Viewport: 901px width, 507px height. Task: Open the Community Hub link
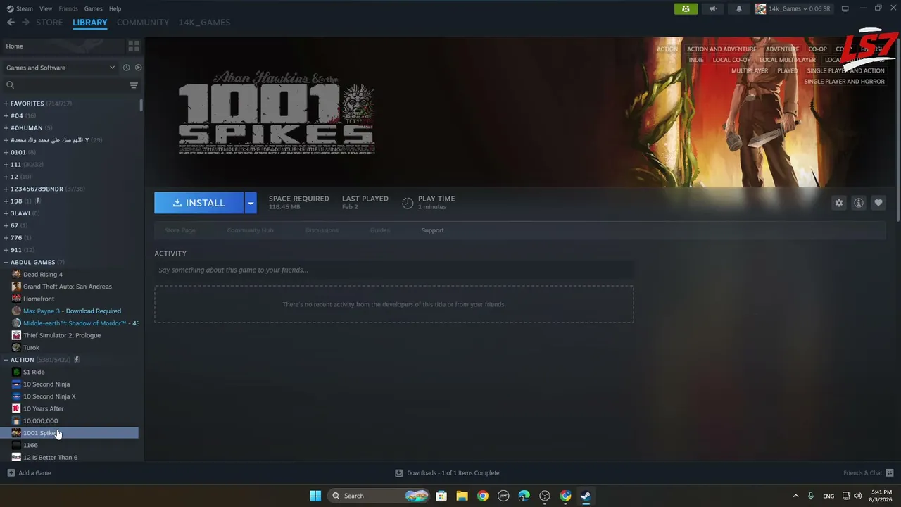point(251,230)
